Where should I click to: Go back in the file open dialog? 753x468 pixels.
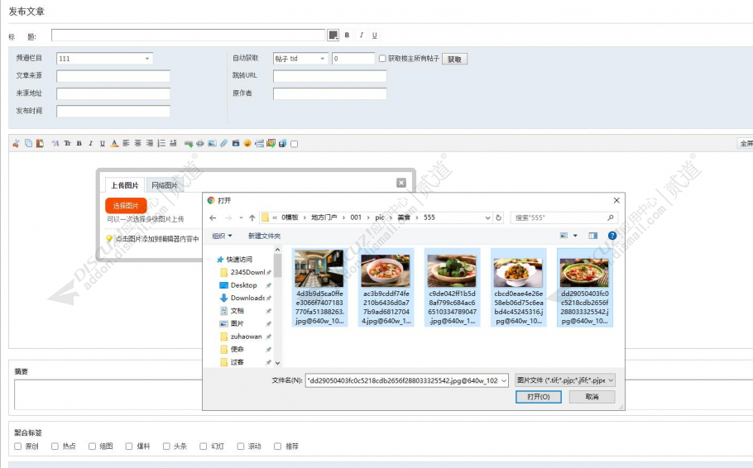click(213, 217)
